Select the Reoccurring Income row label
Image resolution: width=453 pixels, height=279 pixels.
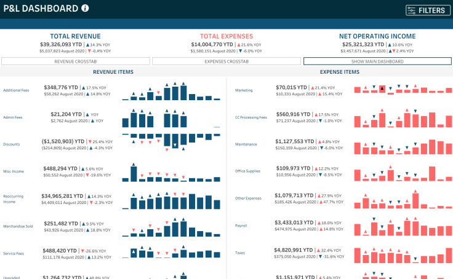[13, 198]
